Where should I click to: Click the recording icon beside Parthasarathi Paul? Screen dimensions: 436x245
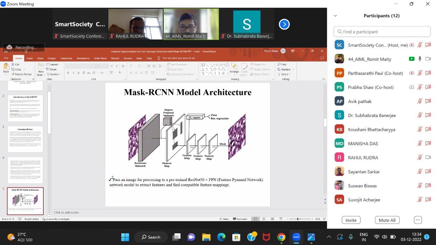click(411, 73)
